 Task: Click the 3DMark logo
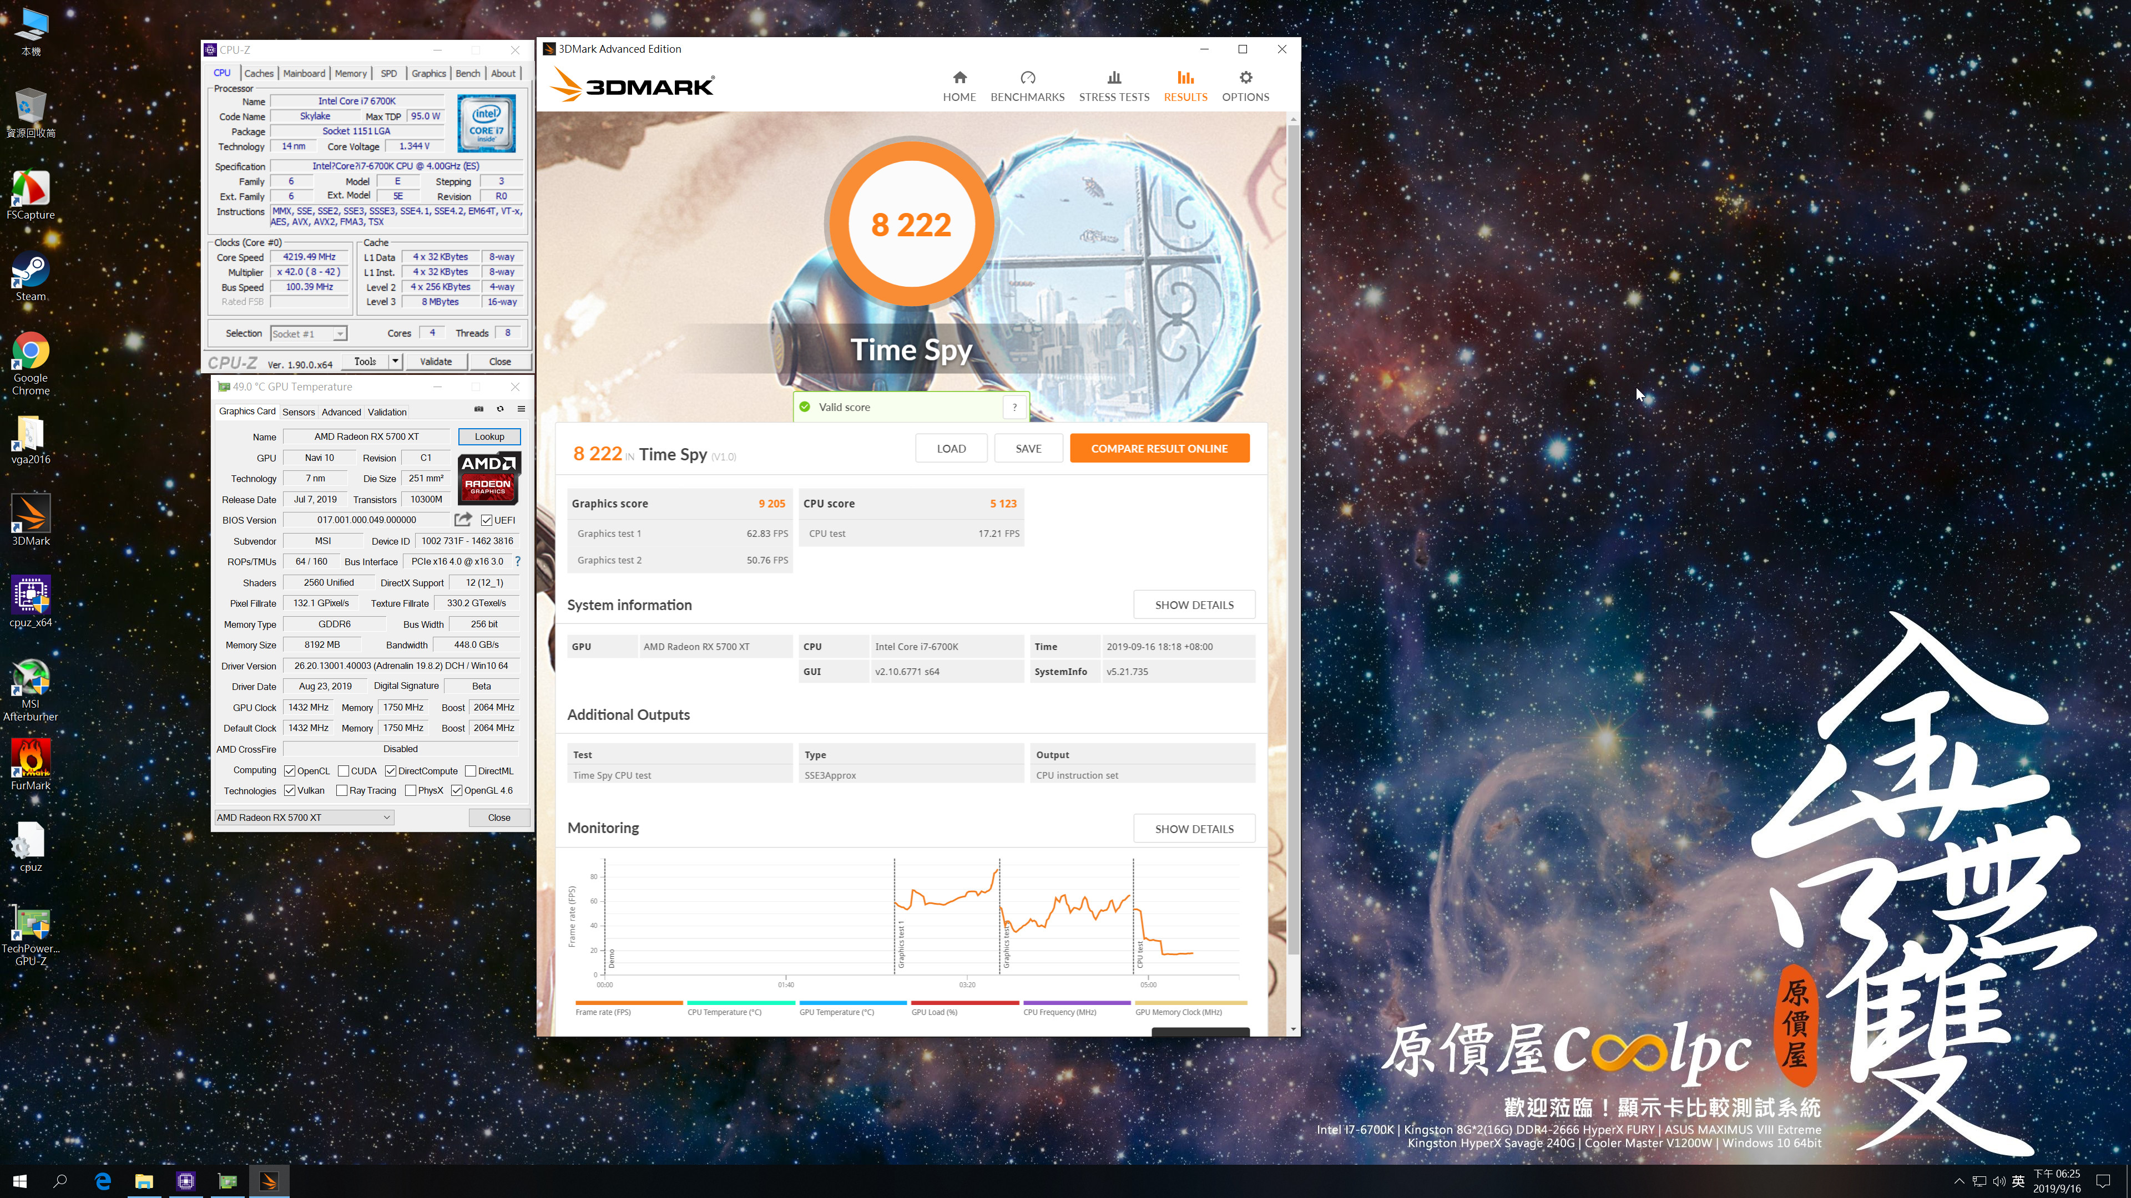(633, 85)
